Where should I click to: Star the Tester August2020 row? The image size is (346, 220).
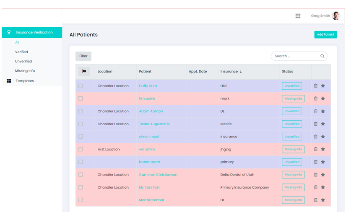coord(323,124)
